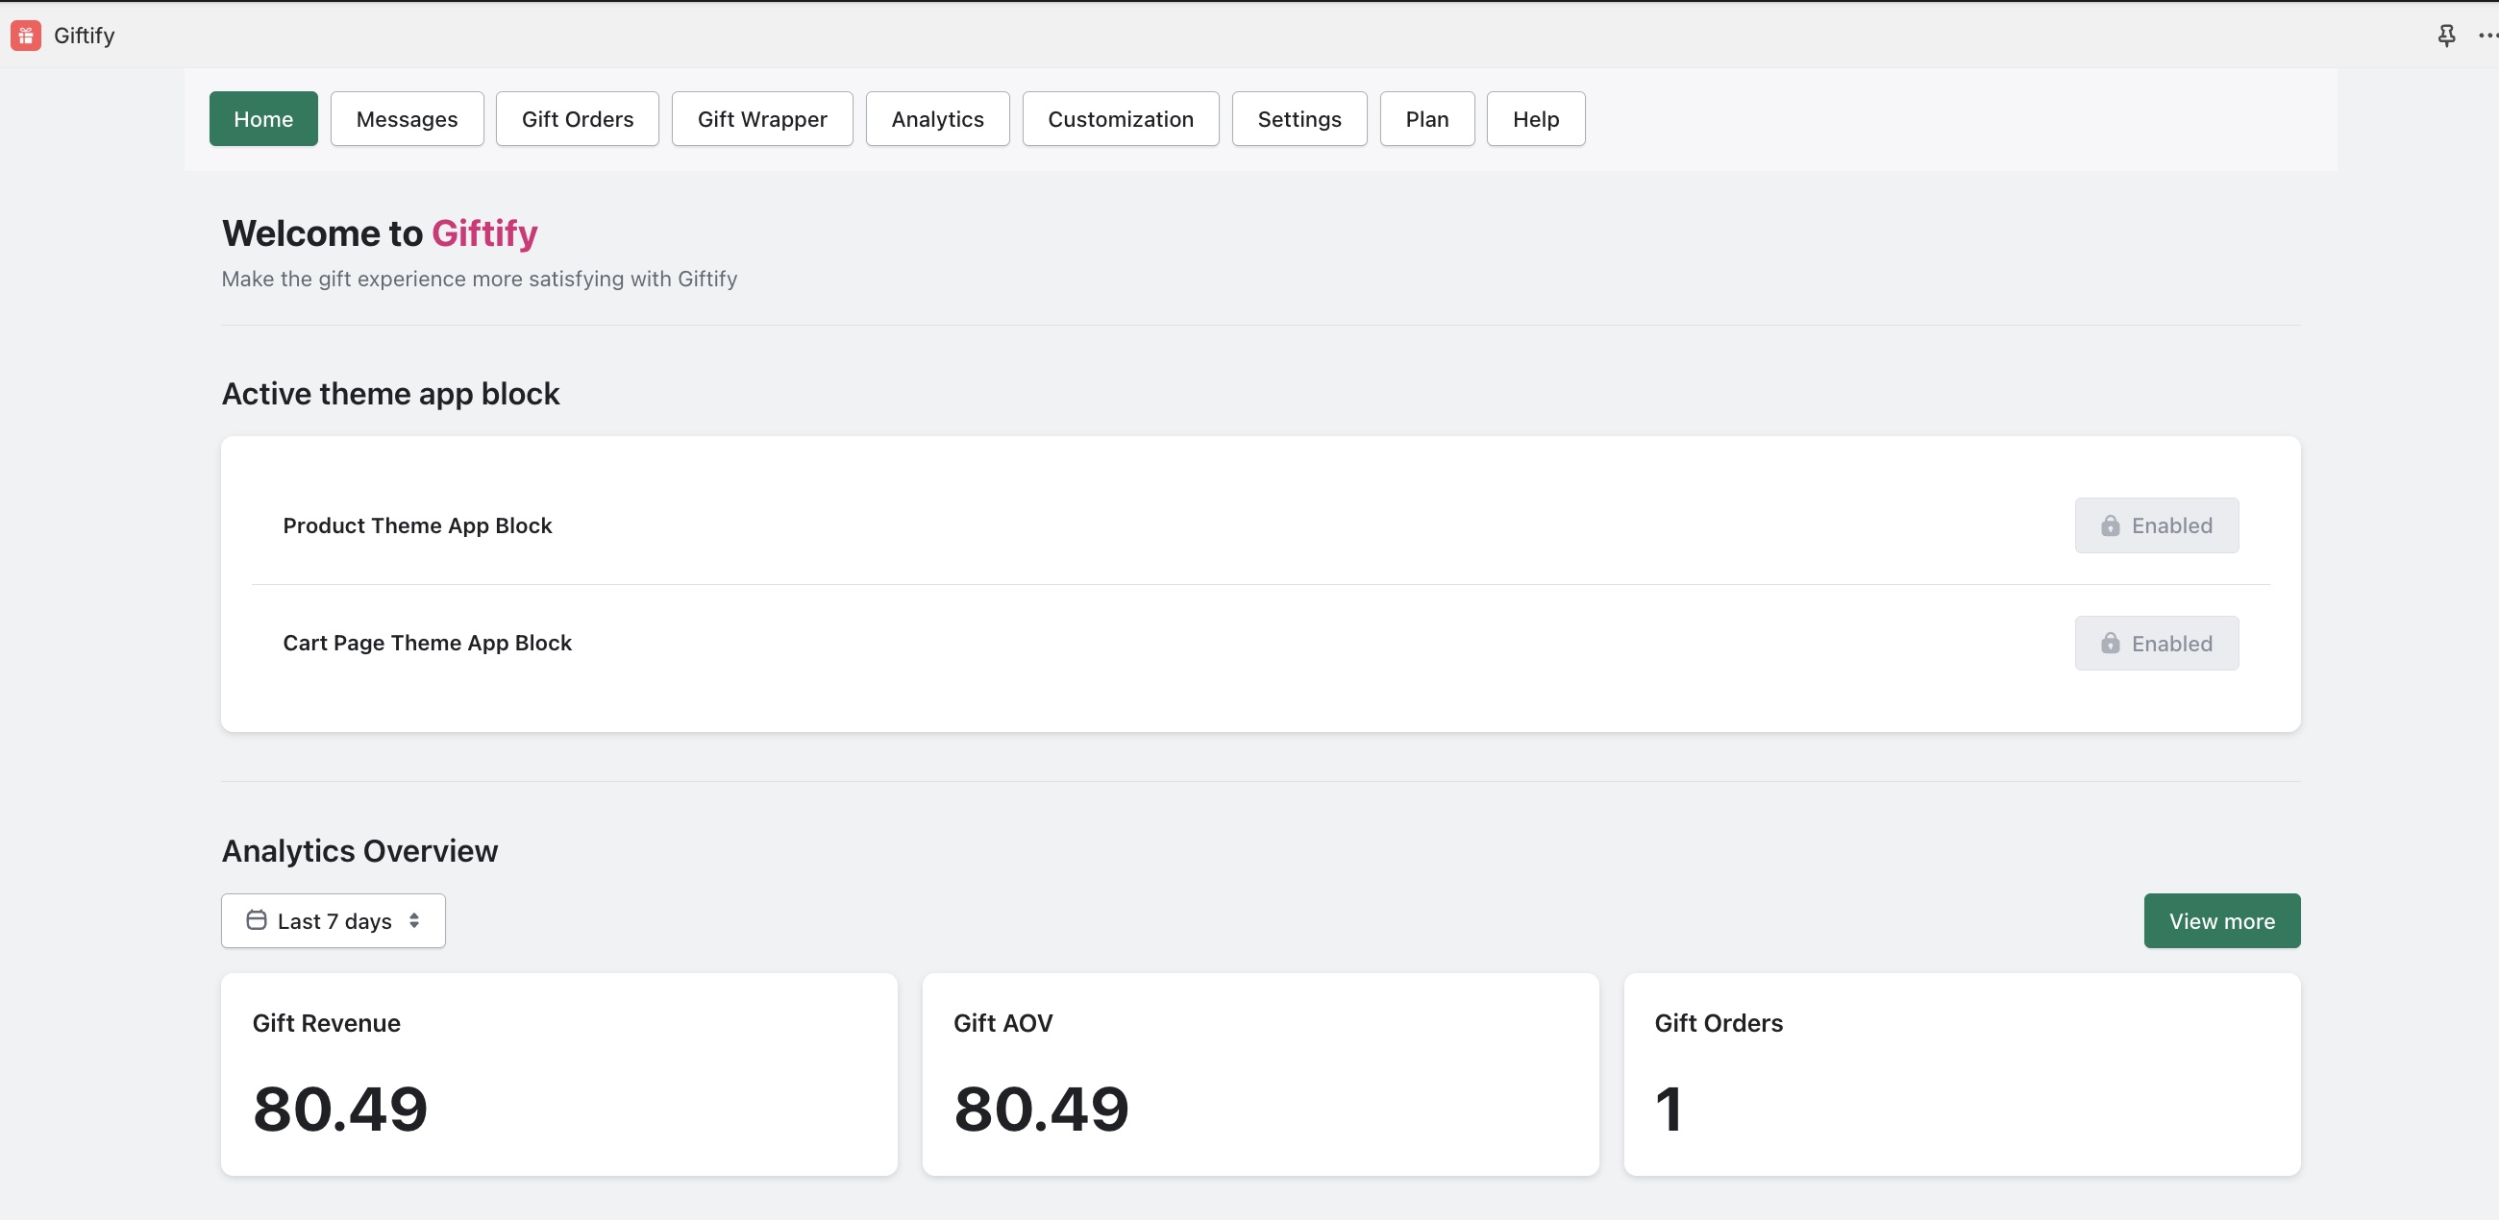Click the lock icon on Cart Page Theme App Block
This screenshot has width=2499, height=1220.
pyautogui.click(x=2110, y=643)
